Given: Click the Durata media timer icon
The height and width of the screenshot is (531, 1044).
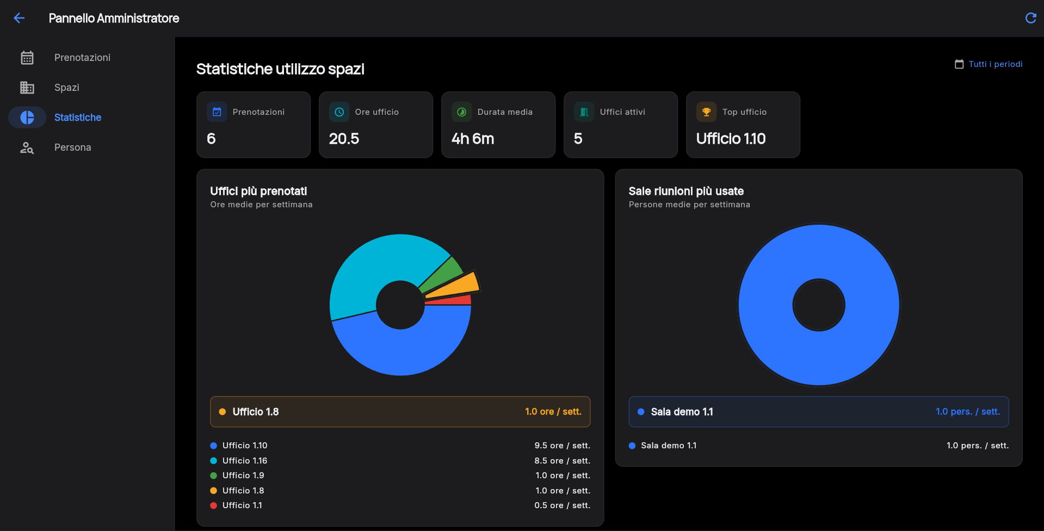Looking at the screenshot, I should click(461, 112).
